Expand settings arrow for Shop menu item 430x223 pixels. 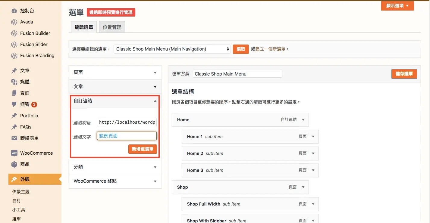(303, 187)
